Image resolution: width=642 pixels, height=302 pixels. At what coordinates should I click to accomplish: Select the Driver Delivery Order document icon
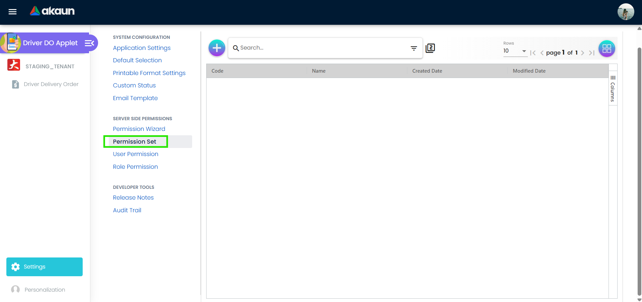tap(15, 84)
